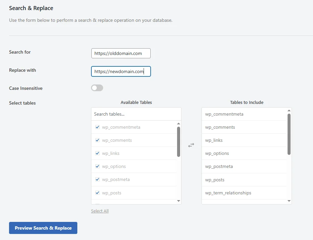Click the Preview Search & Replace button

[x=43, y=228]
